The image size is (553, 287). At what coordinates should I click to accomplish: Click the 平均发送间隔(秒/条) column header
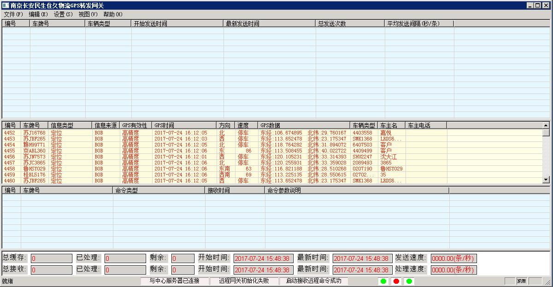(419, 23)
